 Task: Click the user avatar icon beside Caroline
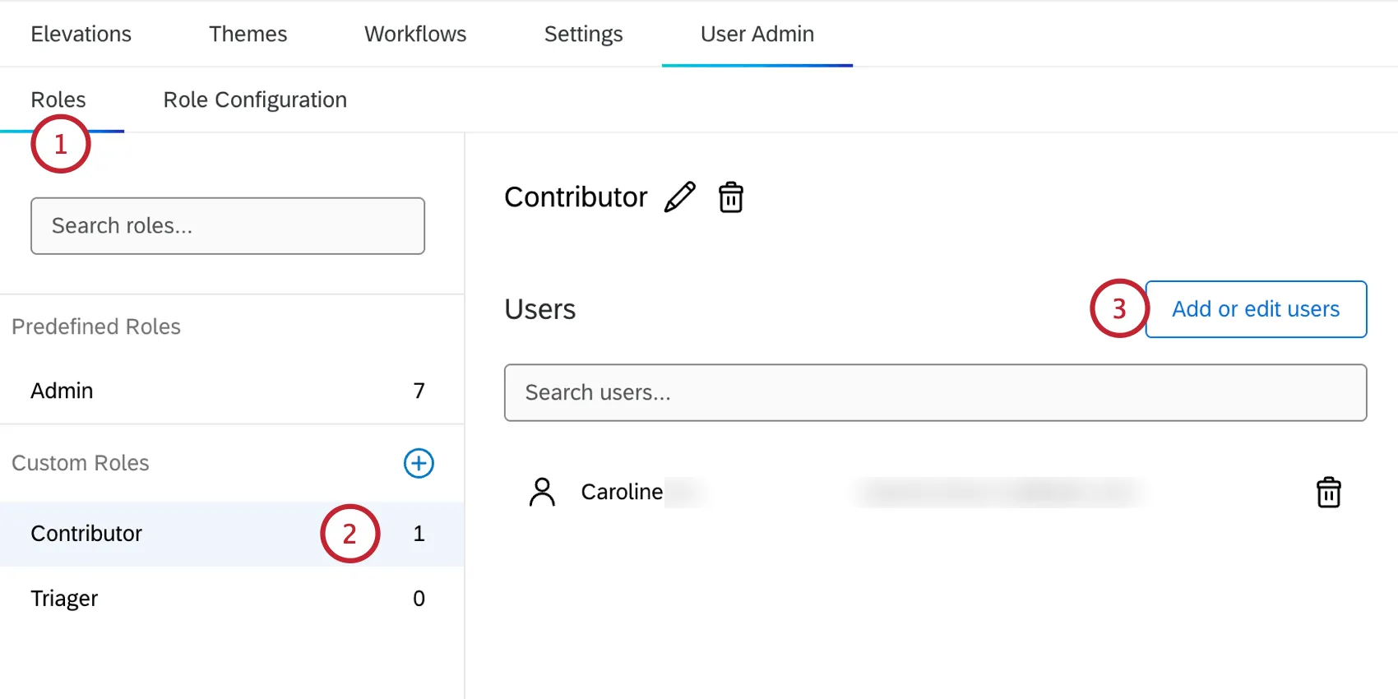542,492
